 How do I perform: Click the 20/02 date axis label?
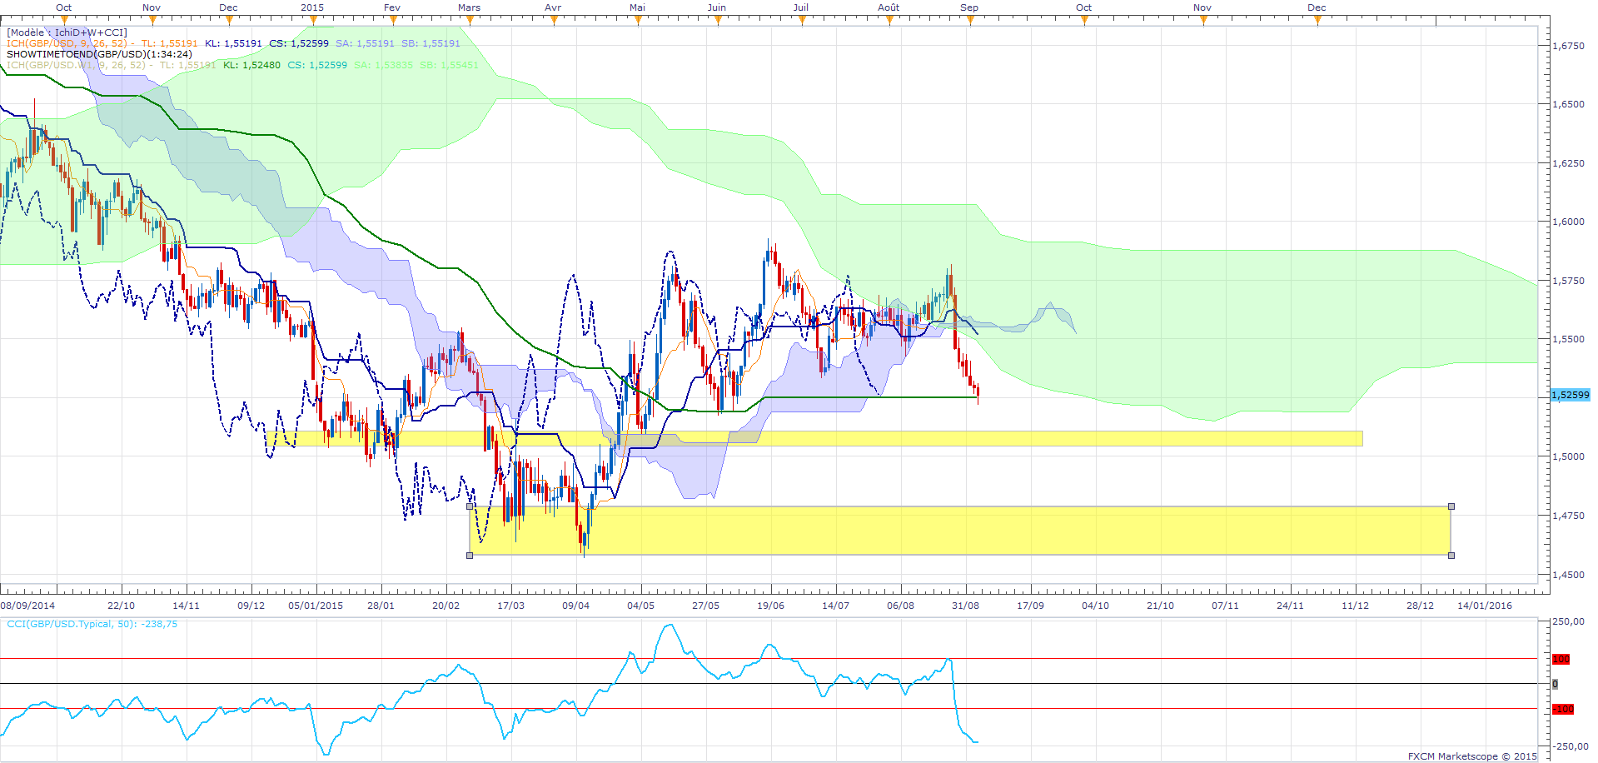446,606
